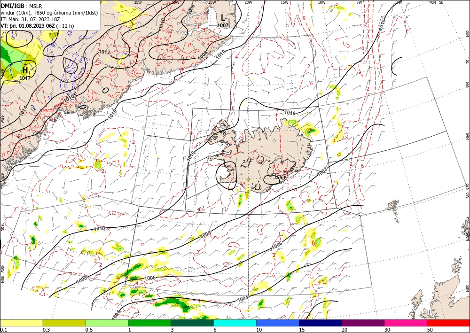Click the pink 30–50 legend swatch
Image resolution: width=470 pixels, height=333 pixels.
[x=406, y=323]
